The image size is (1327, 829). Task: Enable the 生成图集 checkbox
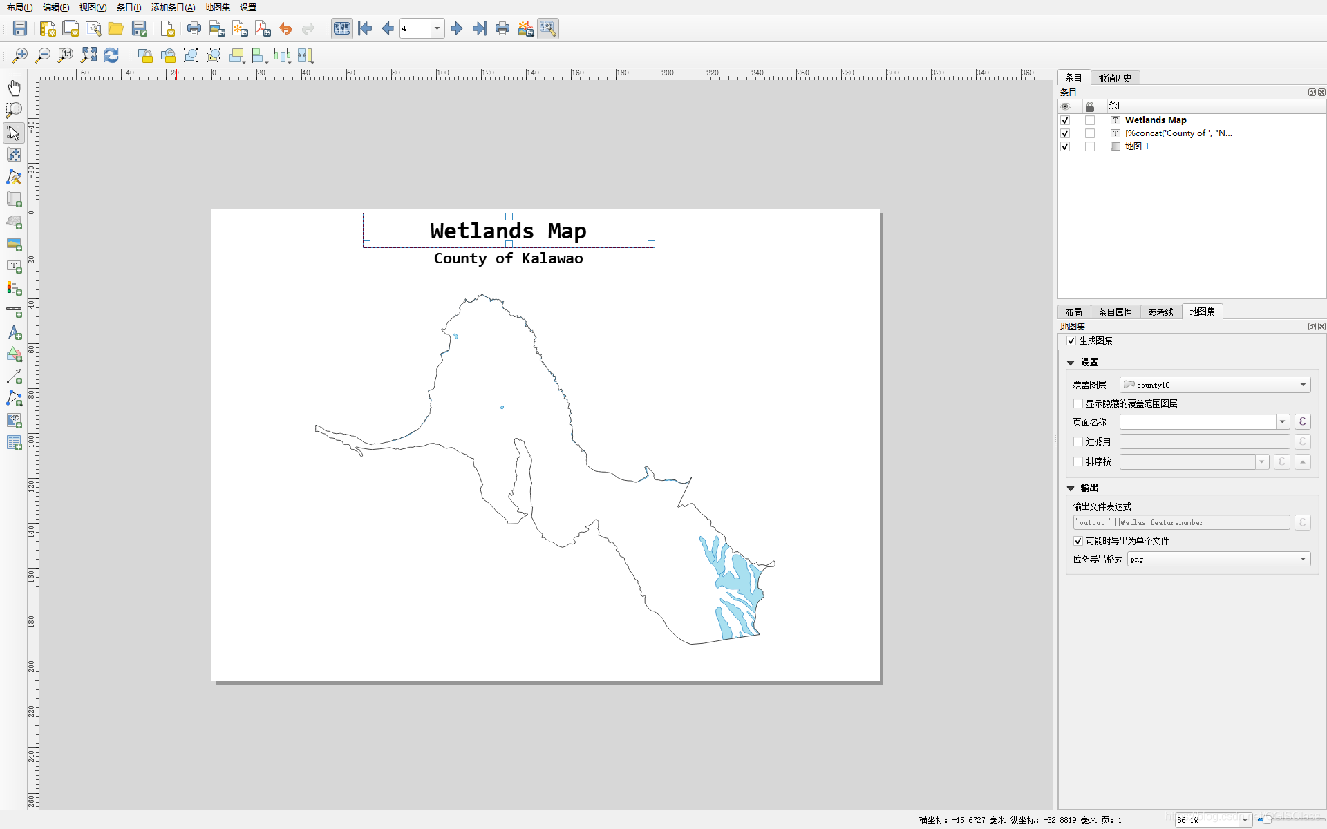[x=1071, y=341]
